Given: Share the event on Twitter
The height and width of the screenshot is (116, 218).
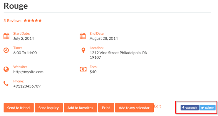Looking at the screenshot, I should click(207, 108).
